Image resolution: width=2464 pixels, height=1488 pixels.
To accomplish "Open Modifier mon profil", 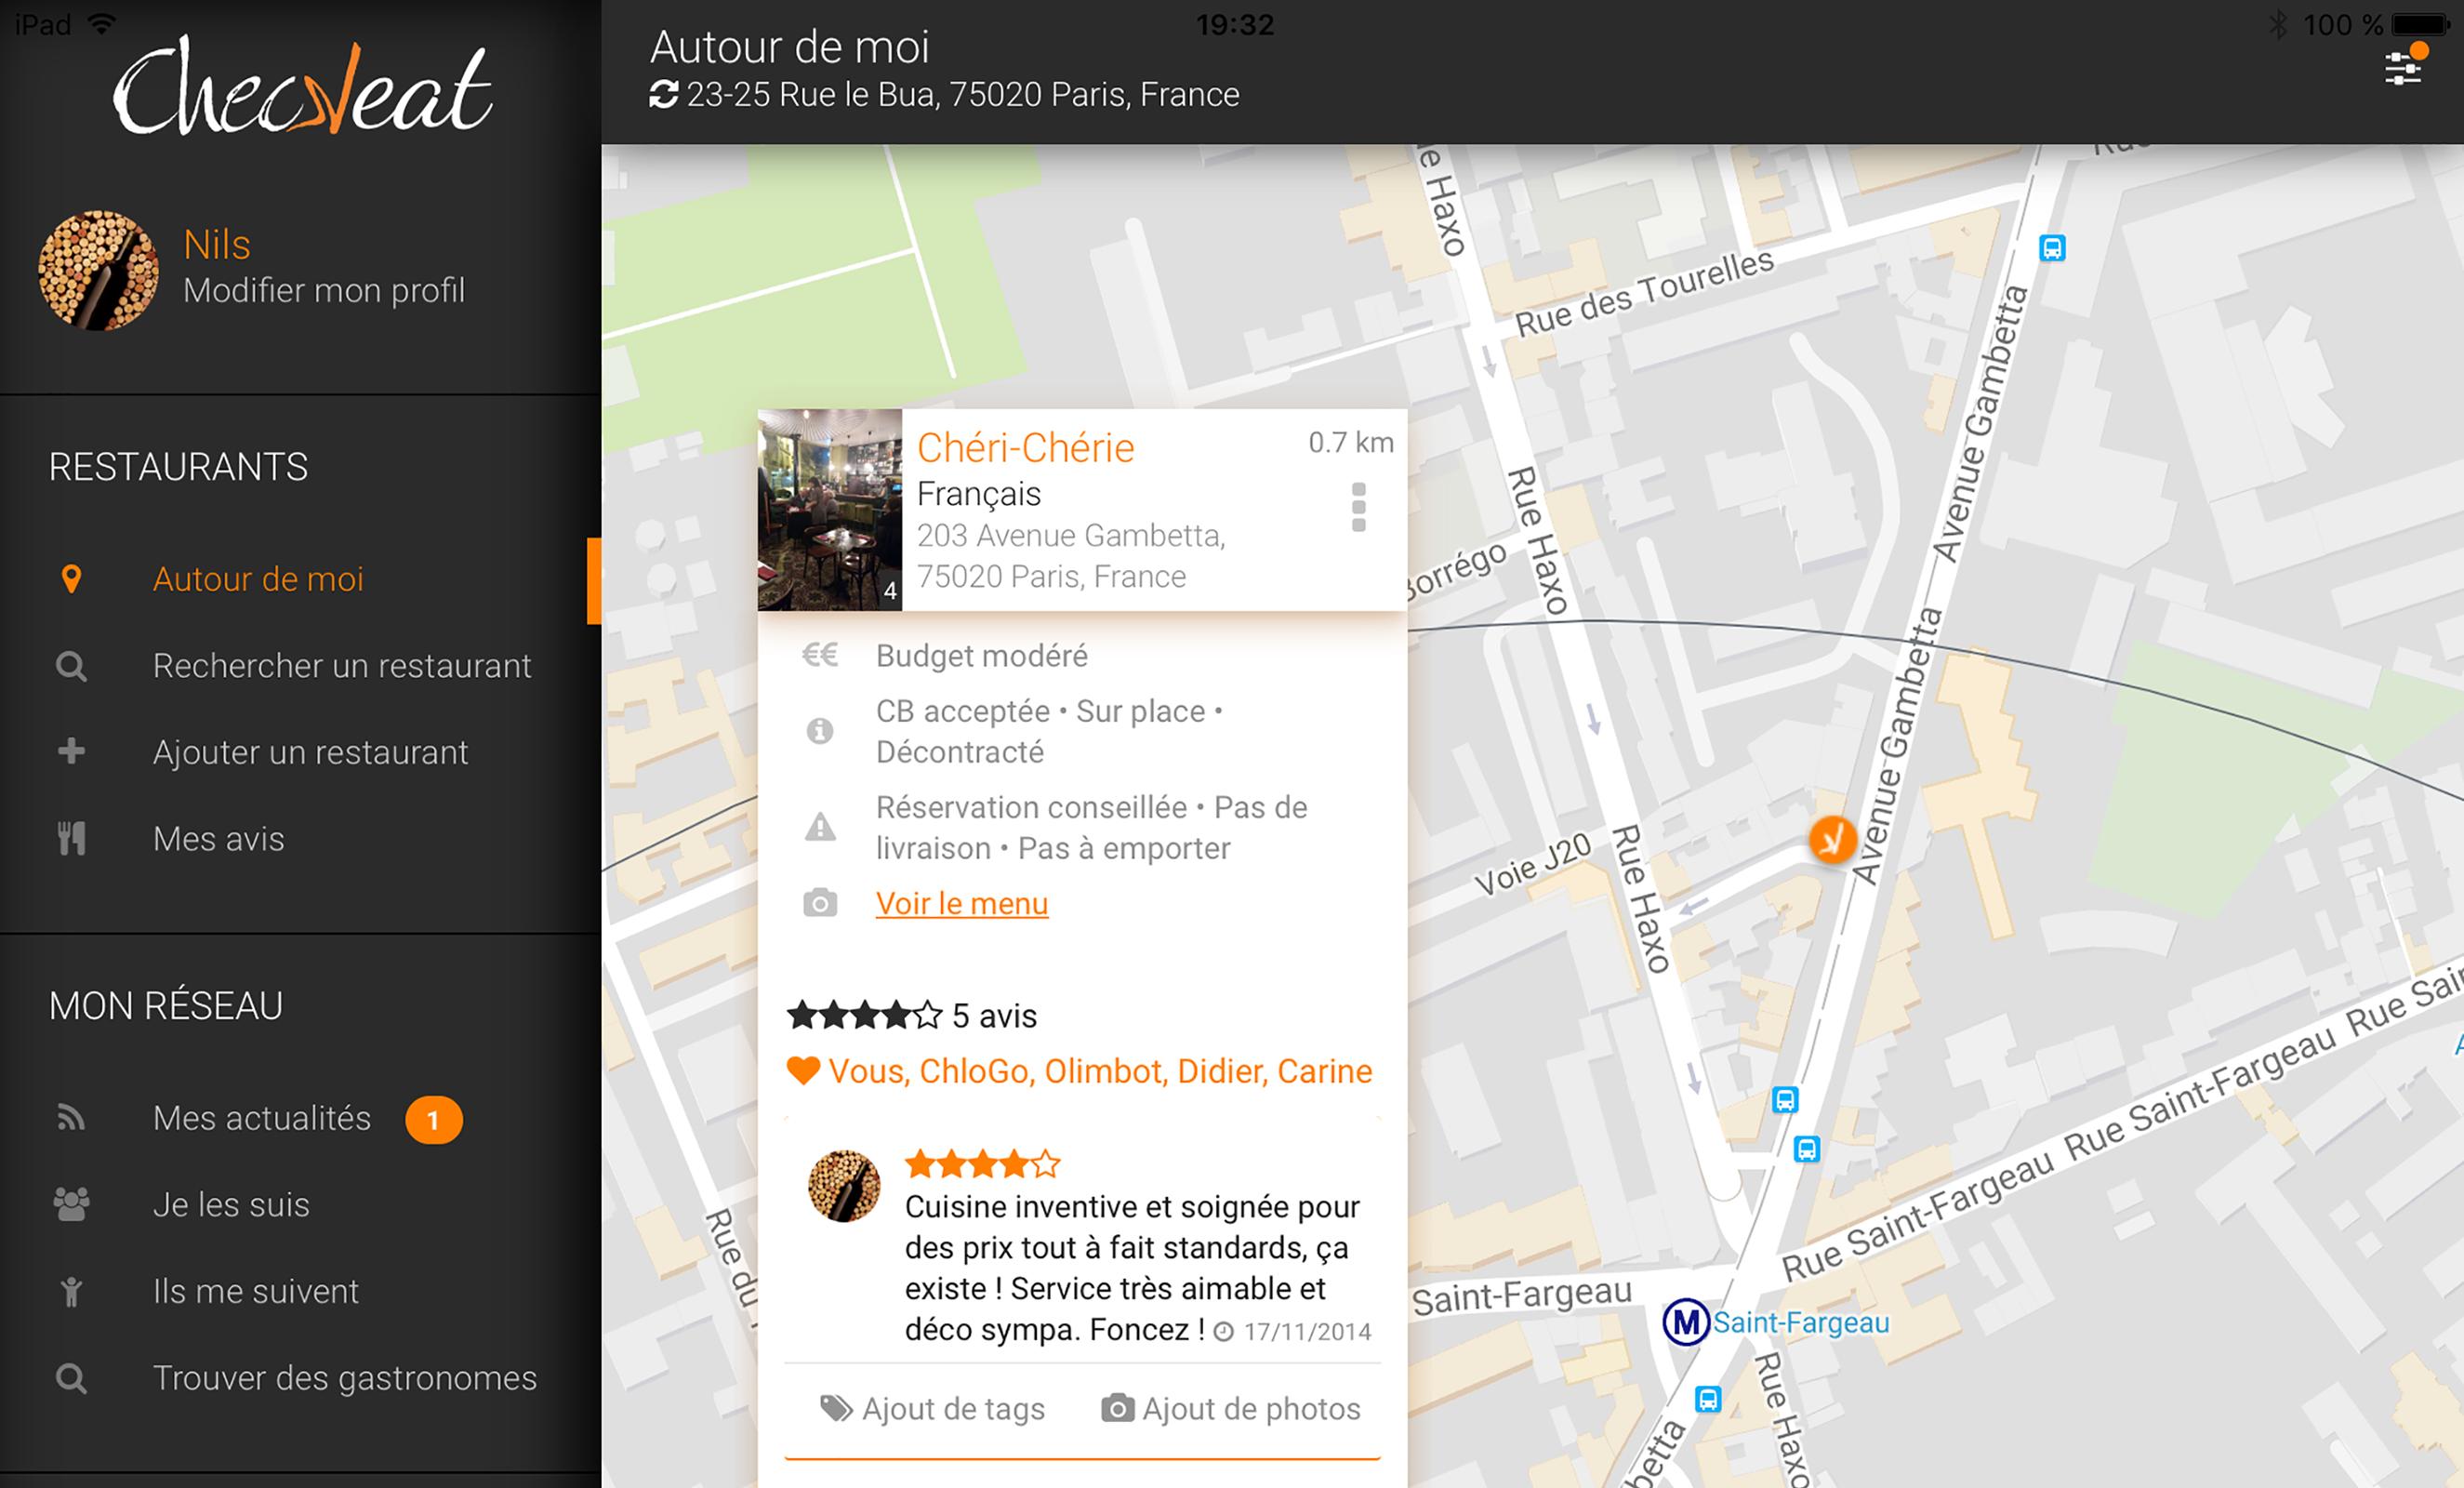I will [x=324, y=291].
